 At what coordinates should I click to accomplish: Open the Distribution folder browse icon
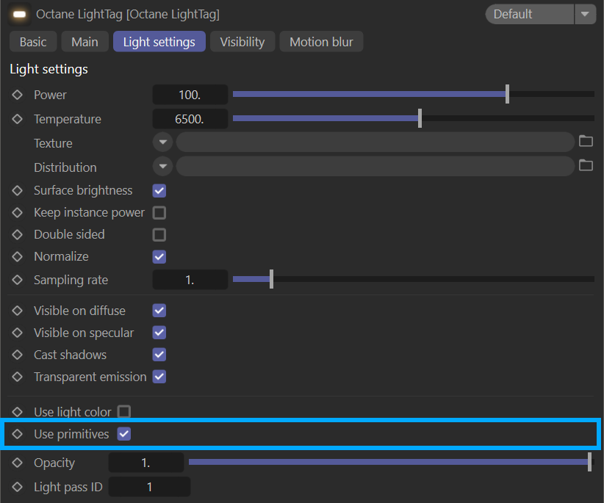(x=586, y=166)
